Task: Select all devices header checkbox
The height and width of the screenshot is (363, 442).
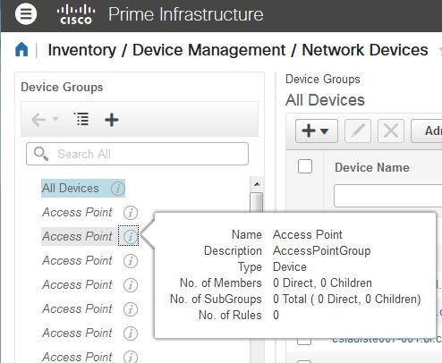Action: (305, 166)
